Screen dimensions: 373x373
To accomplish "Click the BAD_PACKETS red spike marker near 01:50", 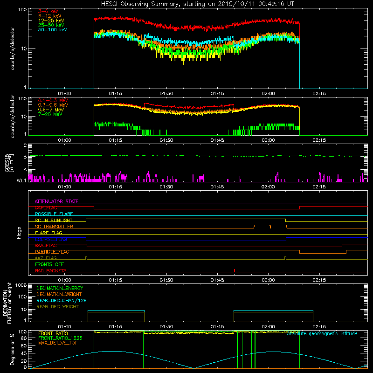I will [x=235, y=270].
